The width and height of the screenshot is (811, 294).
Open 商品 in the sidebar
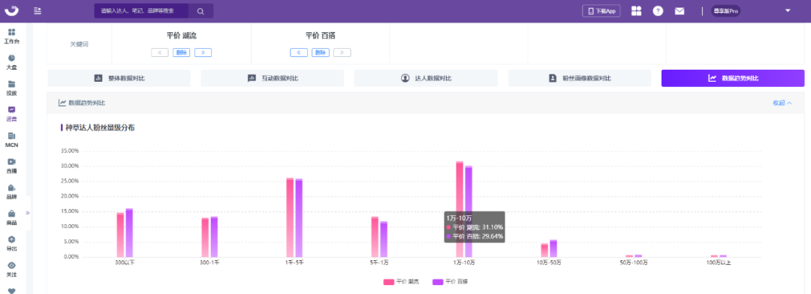coord(11,217)
